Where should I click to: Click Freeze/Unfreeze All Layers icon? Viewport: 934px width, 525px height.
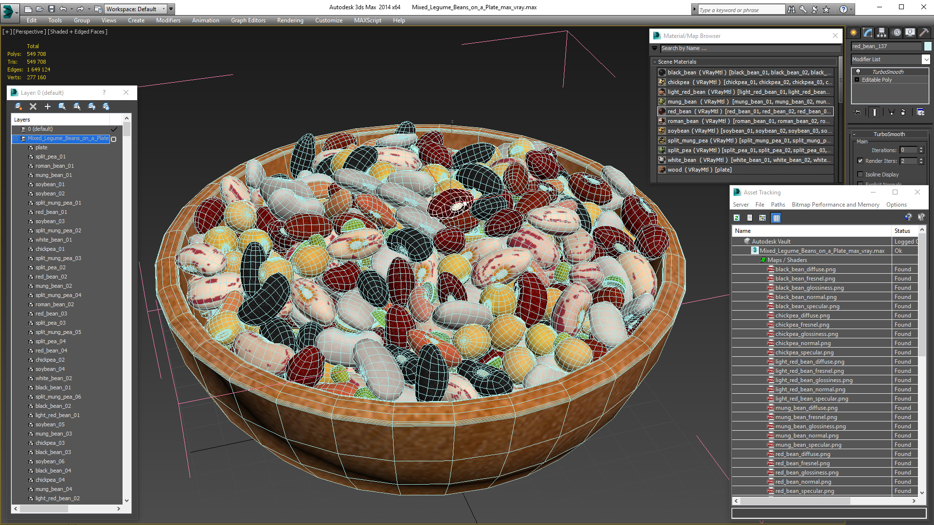tap(106, 106)
